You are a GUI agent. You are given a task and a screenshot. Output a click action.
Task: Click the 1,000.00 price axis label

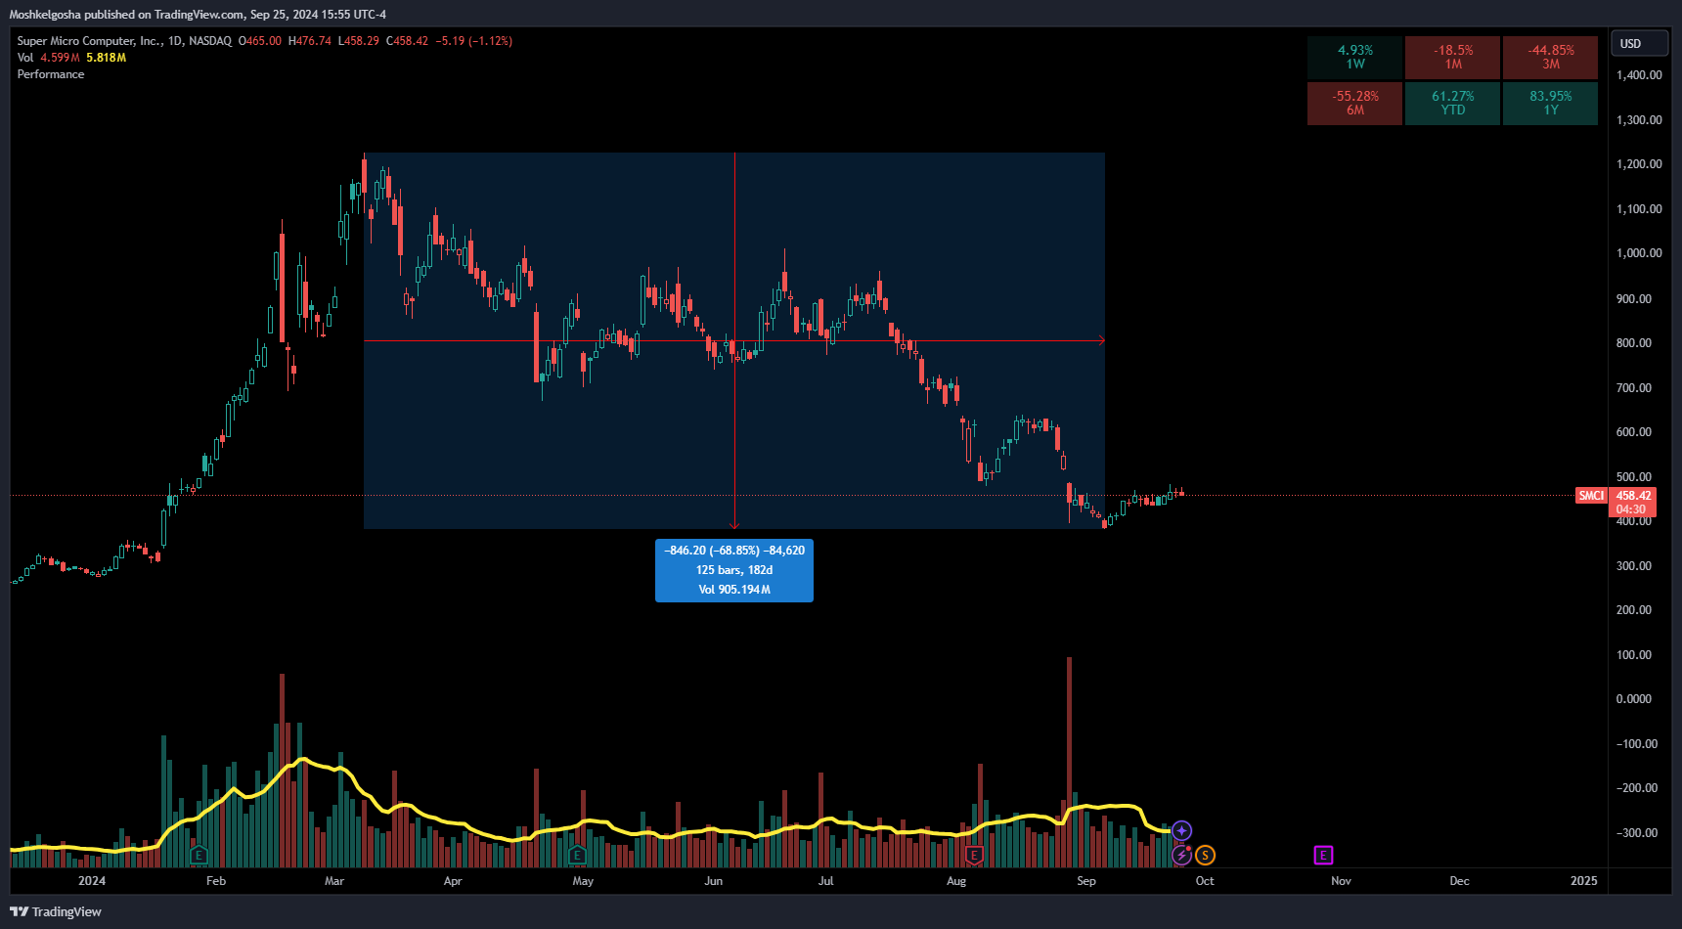click(x=1639, y=253)
